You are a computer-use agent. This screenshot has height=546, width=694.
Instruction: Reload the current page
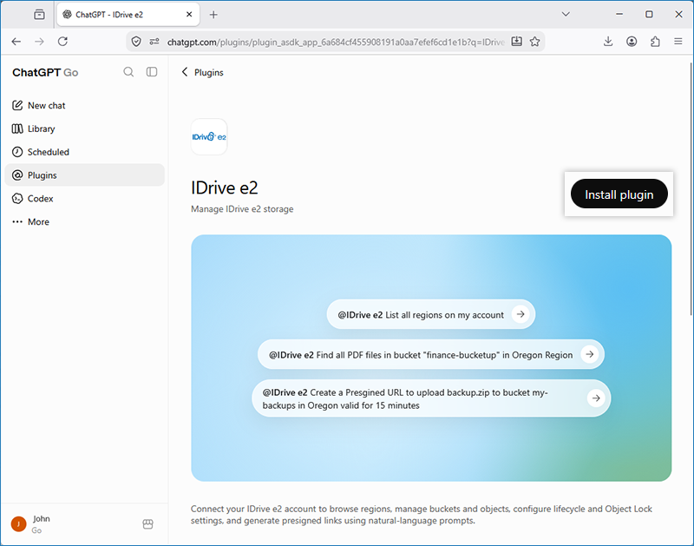point(62,42)
